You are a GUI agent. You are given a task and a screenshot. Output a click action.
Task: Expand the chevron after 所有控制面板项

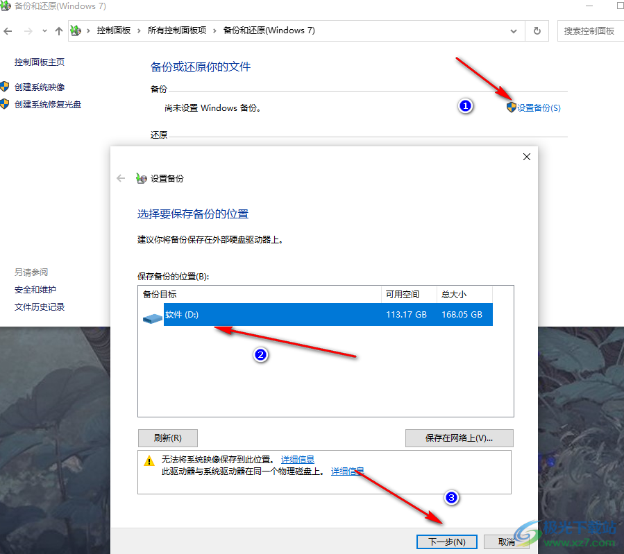click(214, 31)
